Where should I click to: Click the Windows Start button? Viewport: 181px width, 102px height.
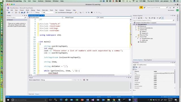tap(8, 100)
